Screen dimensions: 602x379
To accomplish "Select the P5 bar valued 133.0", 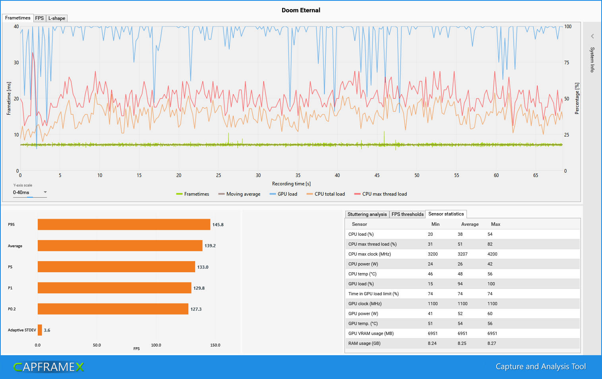I will tap(116, 267).
